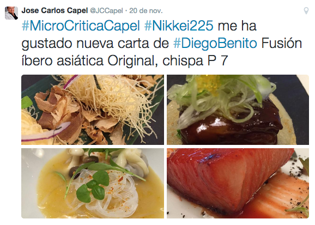315x225 pixels.
Task: Open the Jose Carlos Capel profile name
Action: coord(54,10)
